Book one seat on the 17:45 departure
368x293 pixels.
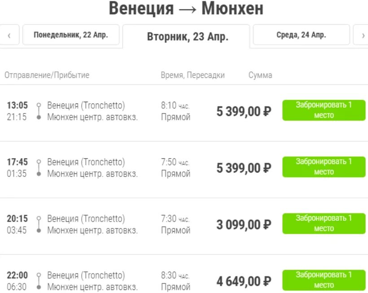324,167
